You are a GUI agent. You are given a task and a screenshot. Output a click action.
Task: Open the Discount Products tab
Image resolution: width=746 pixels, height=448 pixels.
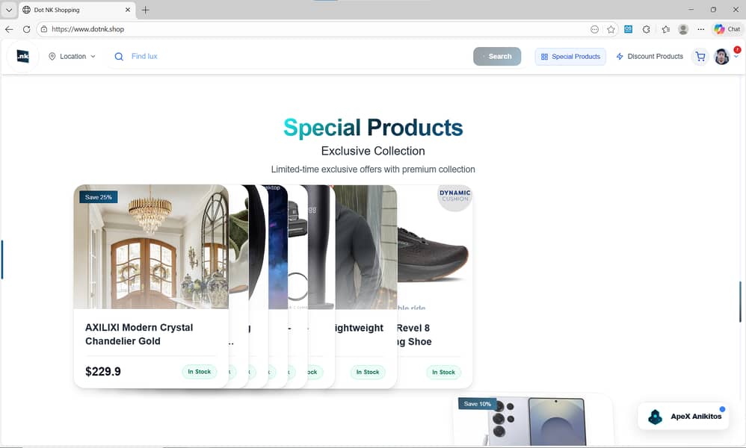650,56
